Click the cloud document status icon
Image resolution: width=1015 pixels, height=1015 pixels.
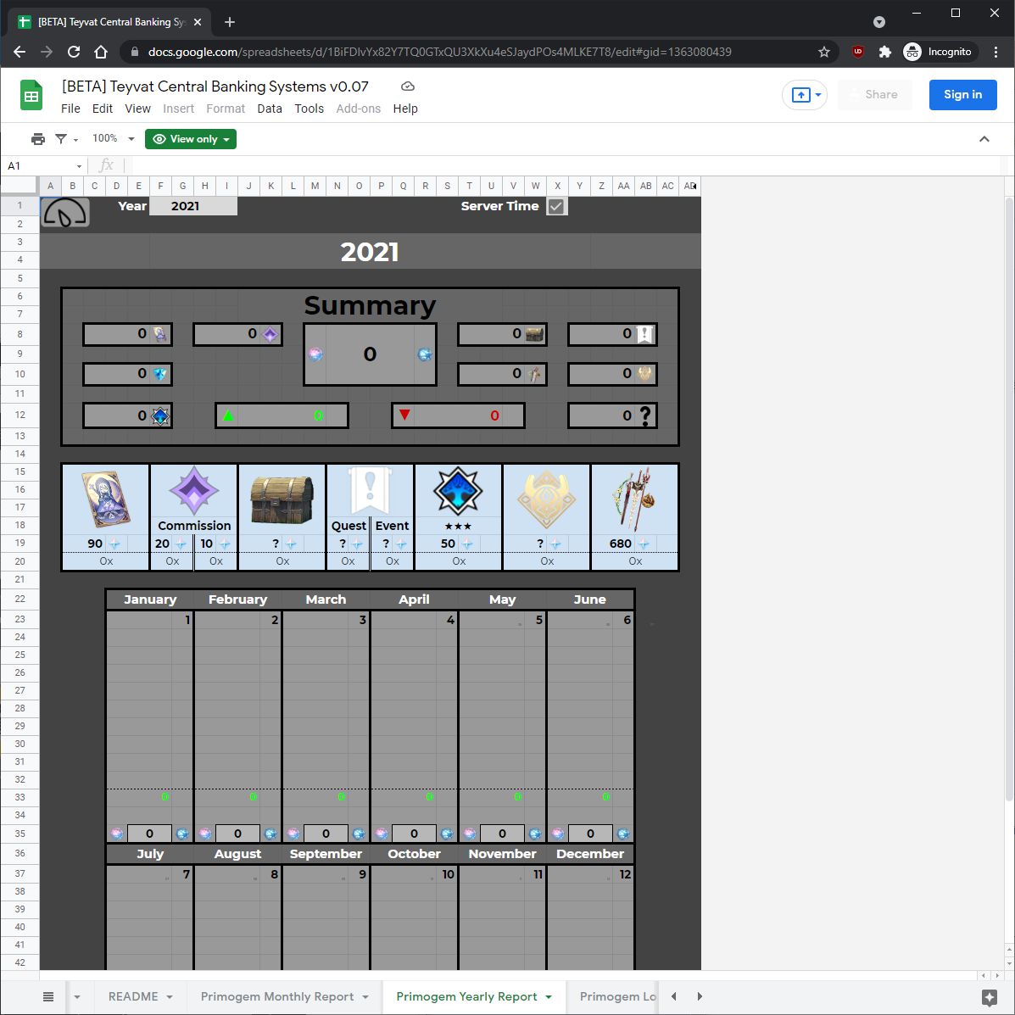(408, 86)
